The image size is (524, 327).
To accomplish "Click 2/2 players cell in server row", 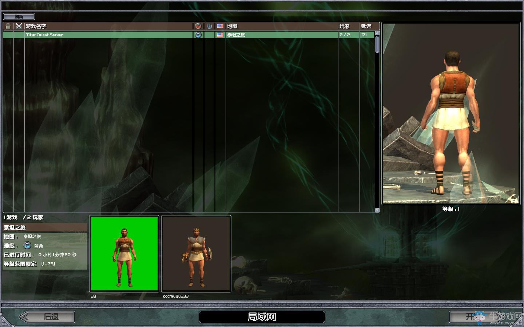I will tap(345, 35).
